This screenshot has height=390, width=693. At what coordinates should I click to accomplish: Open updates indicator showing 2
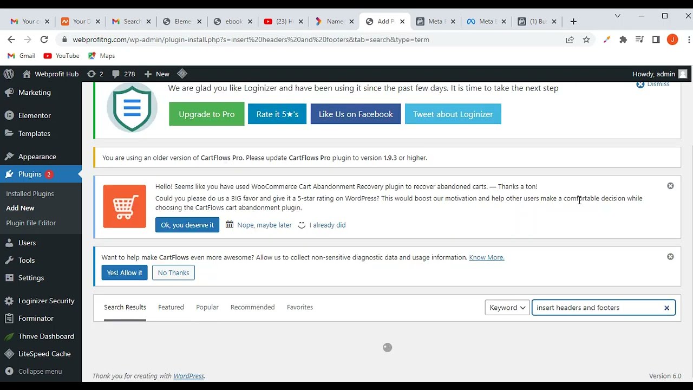pyautogui.click(x=95, y=74)
